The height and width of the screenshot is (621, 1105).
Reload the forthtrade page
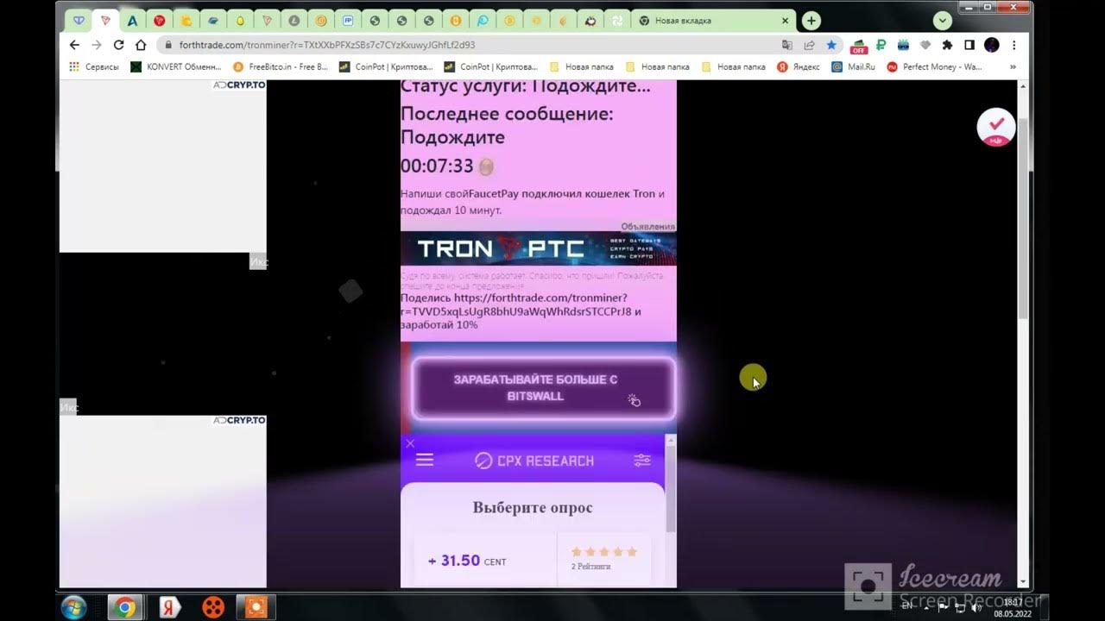118,45
